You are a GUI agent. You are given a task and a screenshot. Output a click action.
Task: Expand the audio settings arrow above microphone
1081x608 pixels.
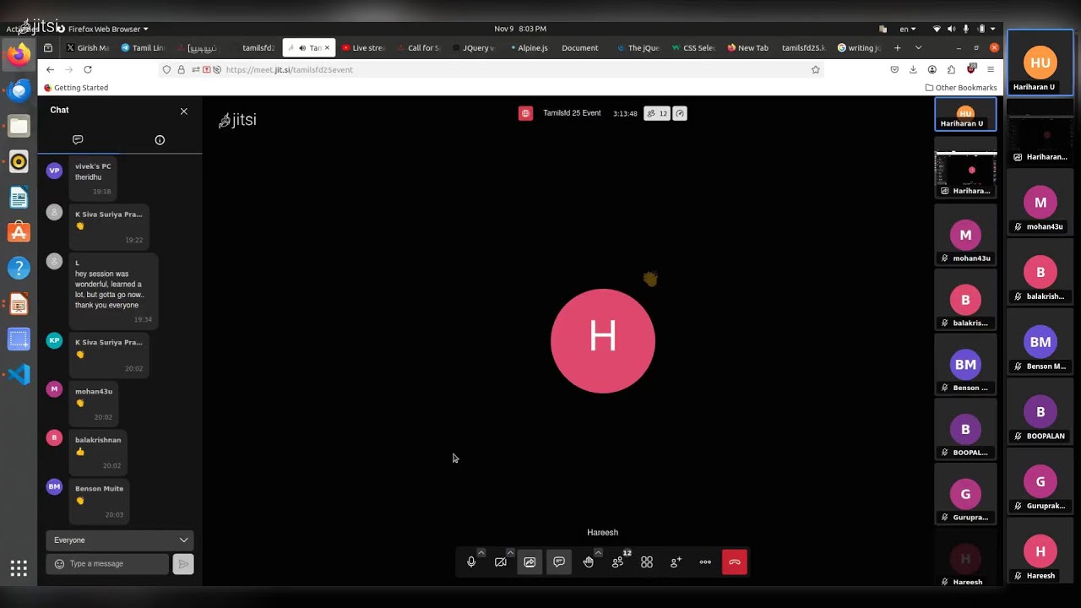[x=481, y=552]
